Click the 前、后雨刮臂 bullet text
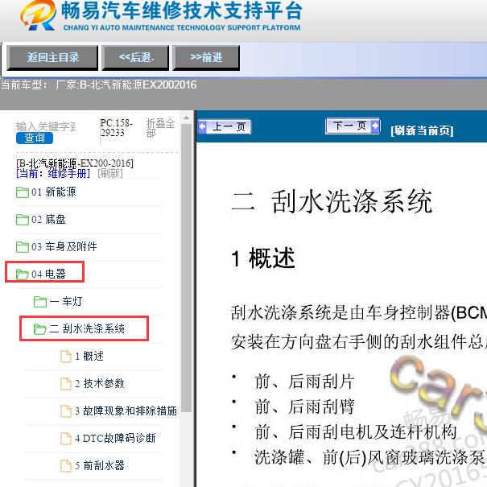 304,407
